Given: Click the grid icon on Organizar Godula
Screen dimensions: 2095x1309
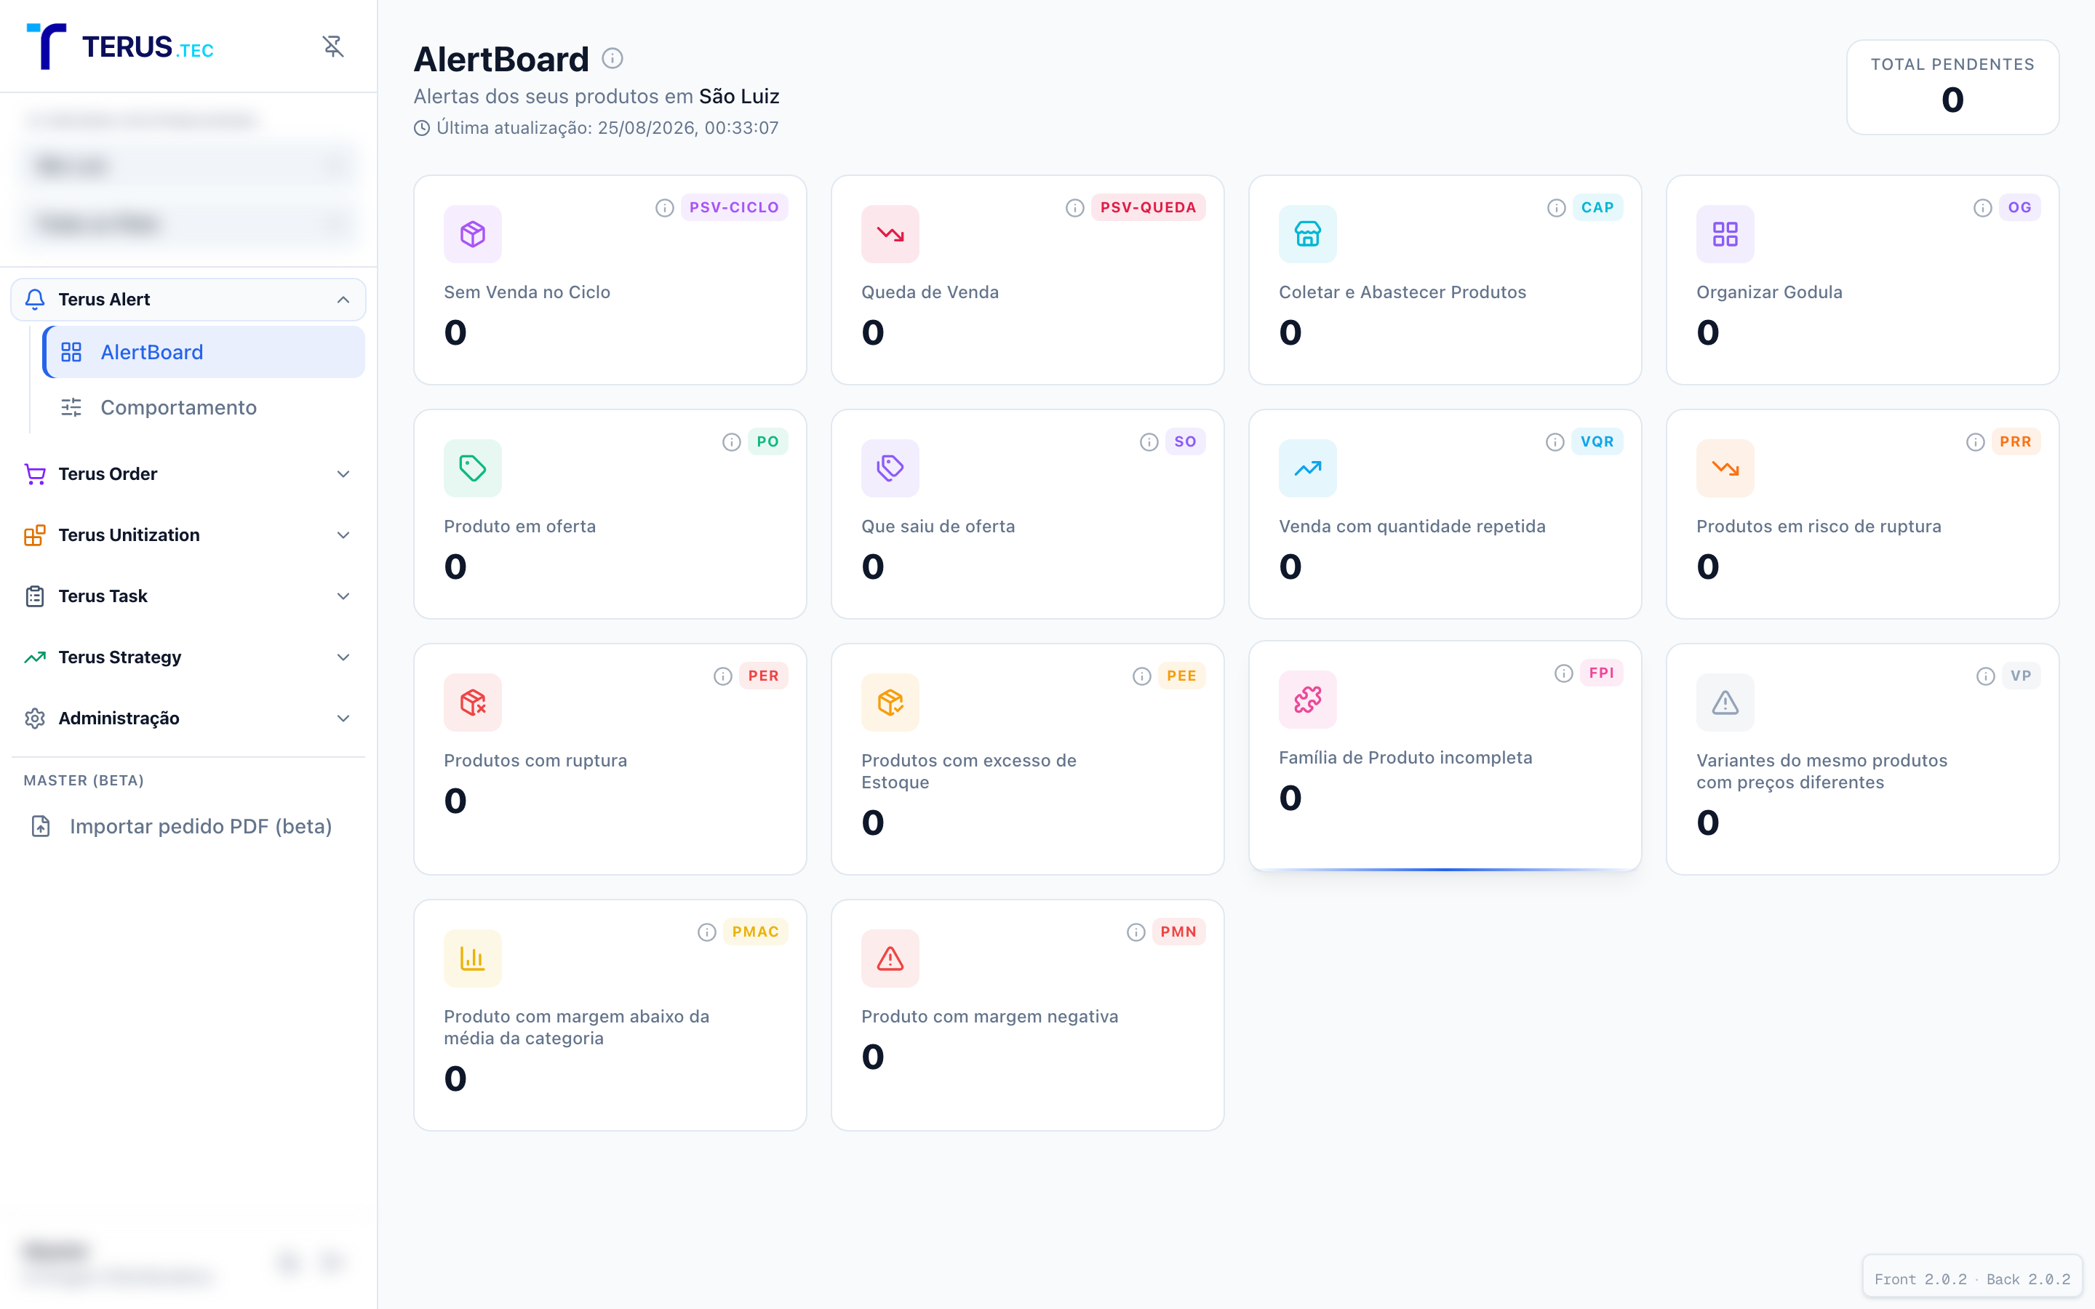Looking at the screenshot, I should click(x=1725, y=233).
